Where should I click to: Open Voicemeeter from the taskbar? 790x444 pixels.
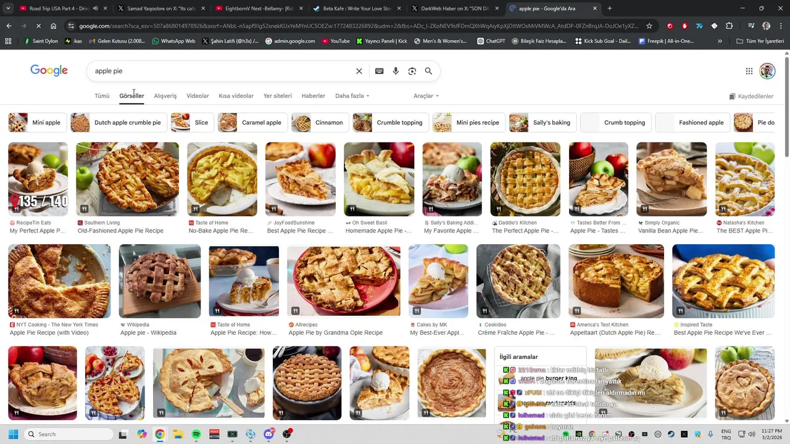[215, 434]
